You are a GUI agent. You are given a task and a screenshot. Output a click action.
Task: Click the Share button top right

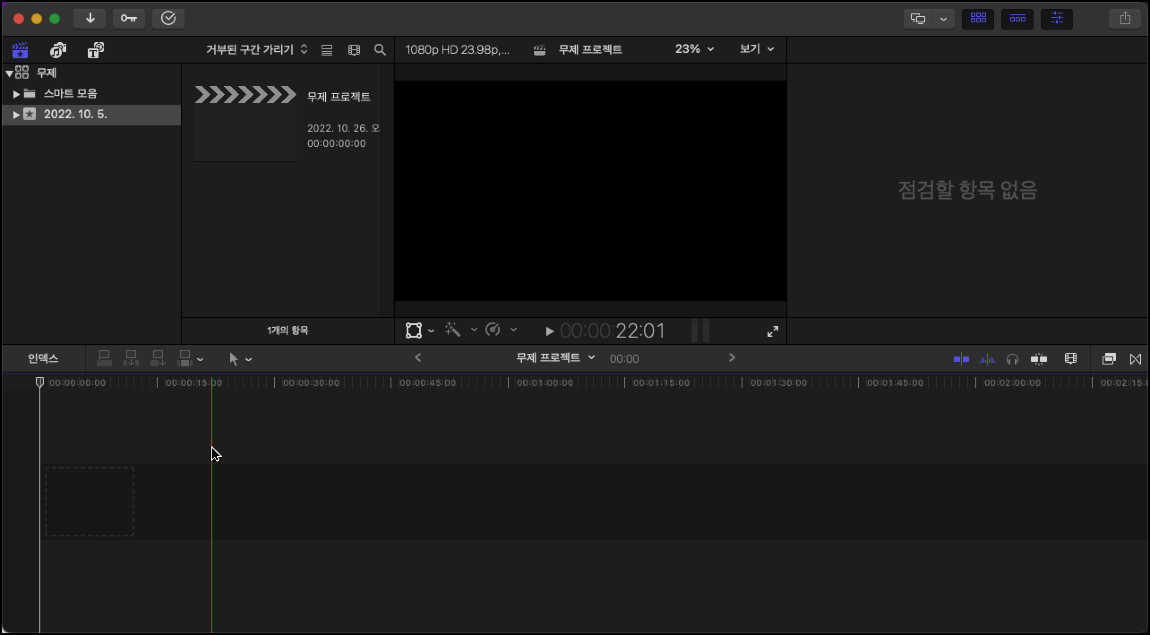[x=1125, y=18]
